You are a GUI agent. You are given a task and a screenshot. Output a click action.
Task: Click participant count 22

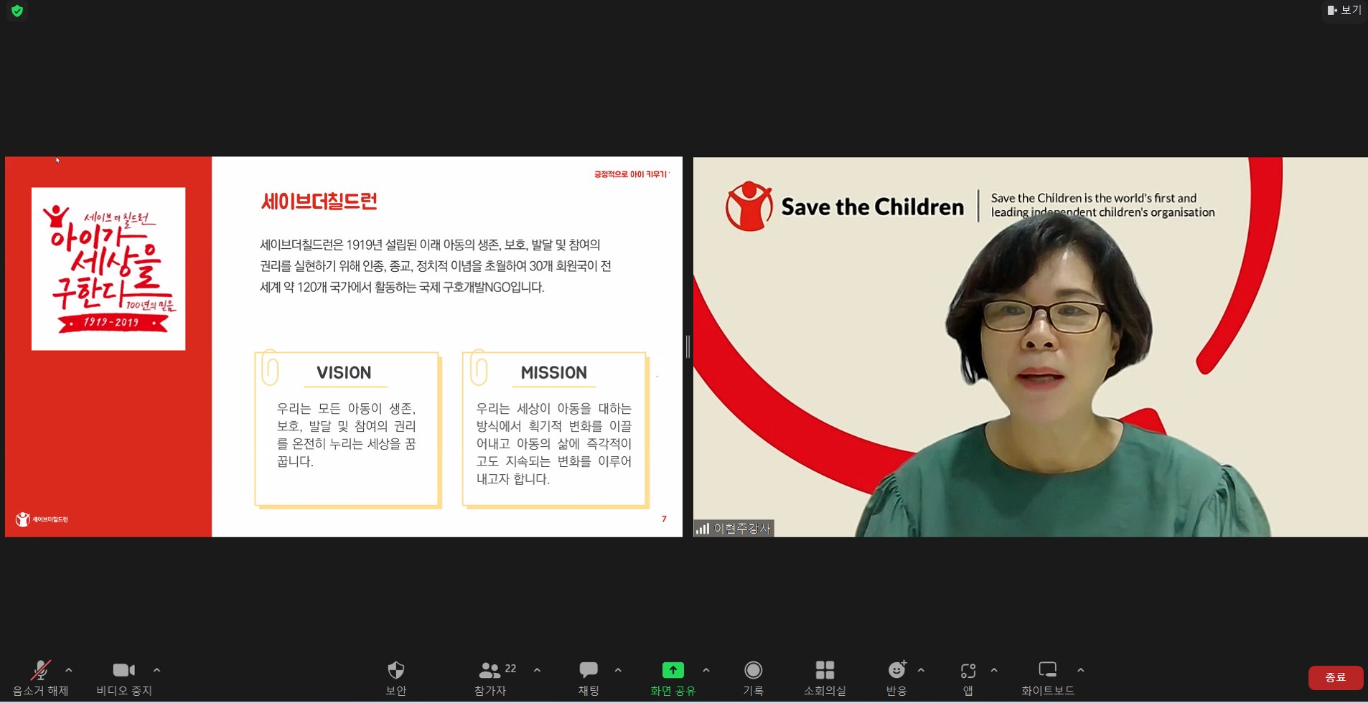510,669
